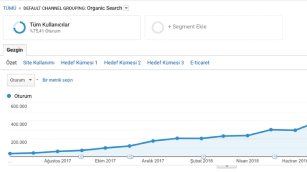Viewport: 307px width, 172px height.
Task: Click the blue Oturum legend dot
Action: click(x=9, y=96)
